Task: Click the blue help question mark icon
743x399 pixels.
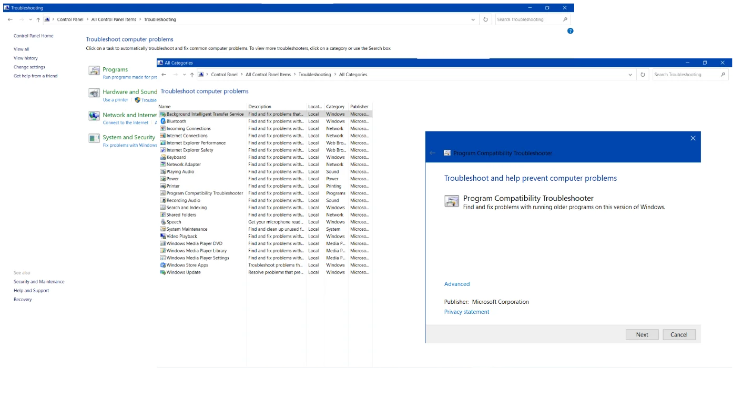Action: tap(570, 31)
